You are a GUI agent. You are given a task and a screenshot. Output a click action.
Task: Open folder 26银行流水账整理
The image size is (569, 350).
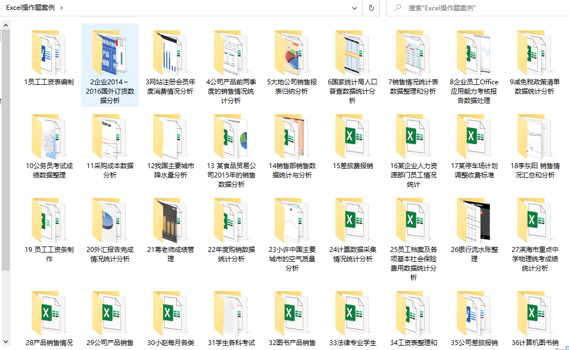pos(474,230)
